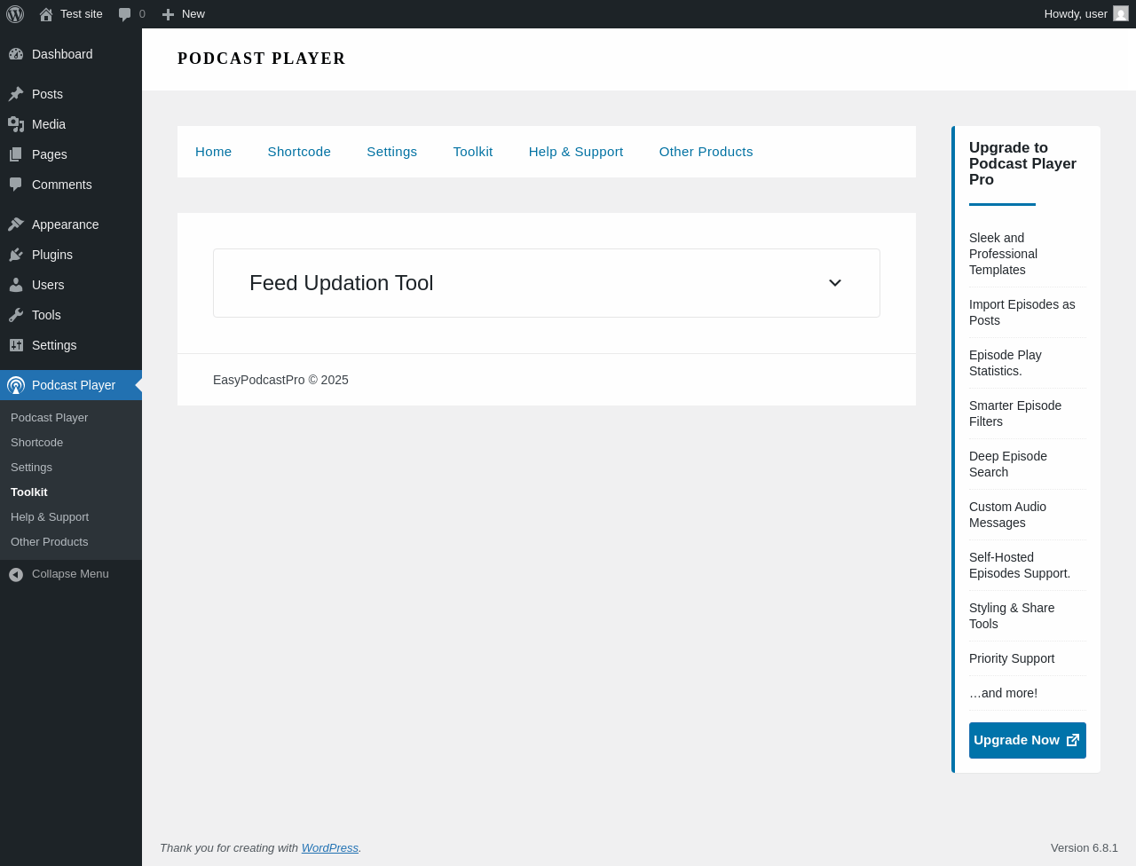Click the Plugins plug icon
Image resolution: width=1136 pixels, height=866 pixels.
pyautogui.click(x=16, y=255)
